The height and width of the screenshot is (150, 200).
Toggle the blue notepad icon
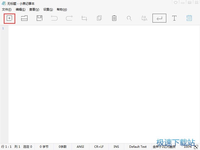coord(189,18)
